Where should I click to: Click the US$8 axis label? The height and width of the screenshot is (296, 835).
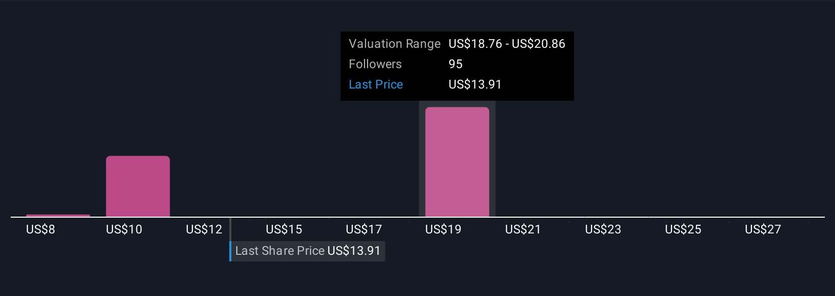tap(41, 229)
